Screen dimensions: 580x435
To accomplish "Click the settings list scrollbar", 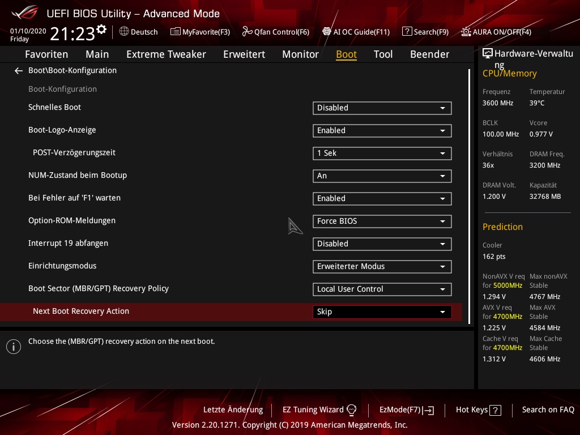I will tap(469, 196).
